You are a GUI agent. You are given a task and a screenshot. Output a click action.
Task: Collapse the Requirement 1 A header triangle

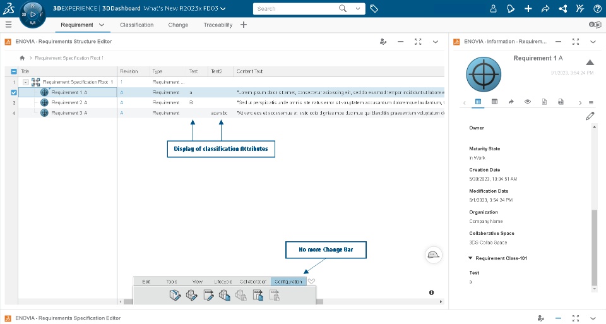pyautogui.click(x=590, y=63)
